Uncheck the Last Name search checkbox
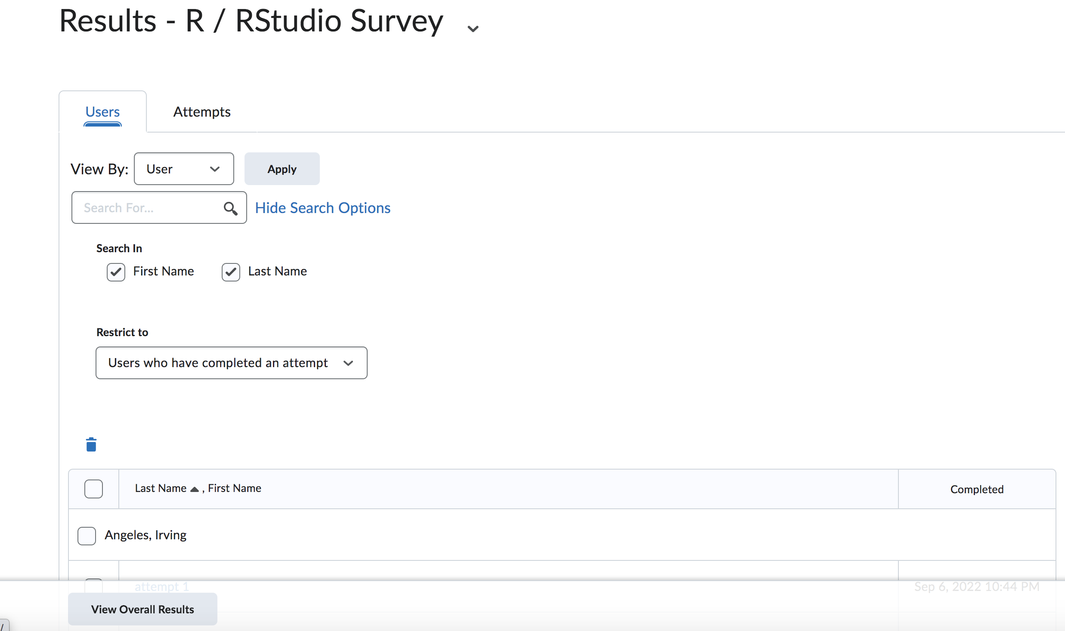1065x631 pixels. [230, 272]
